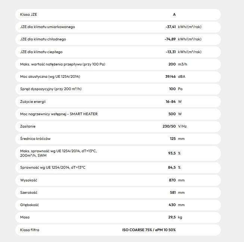Select the energy class A value
The image size is (244, 242).
click(x=174, y=15)
